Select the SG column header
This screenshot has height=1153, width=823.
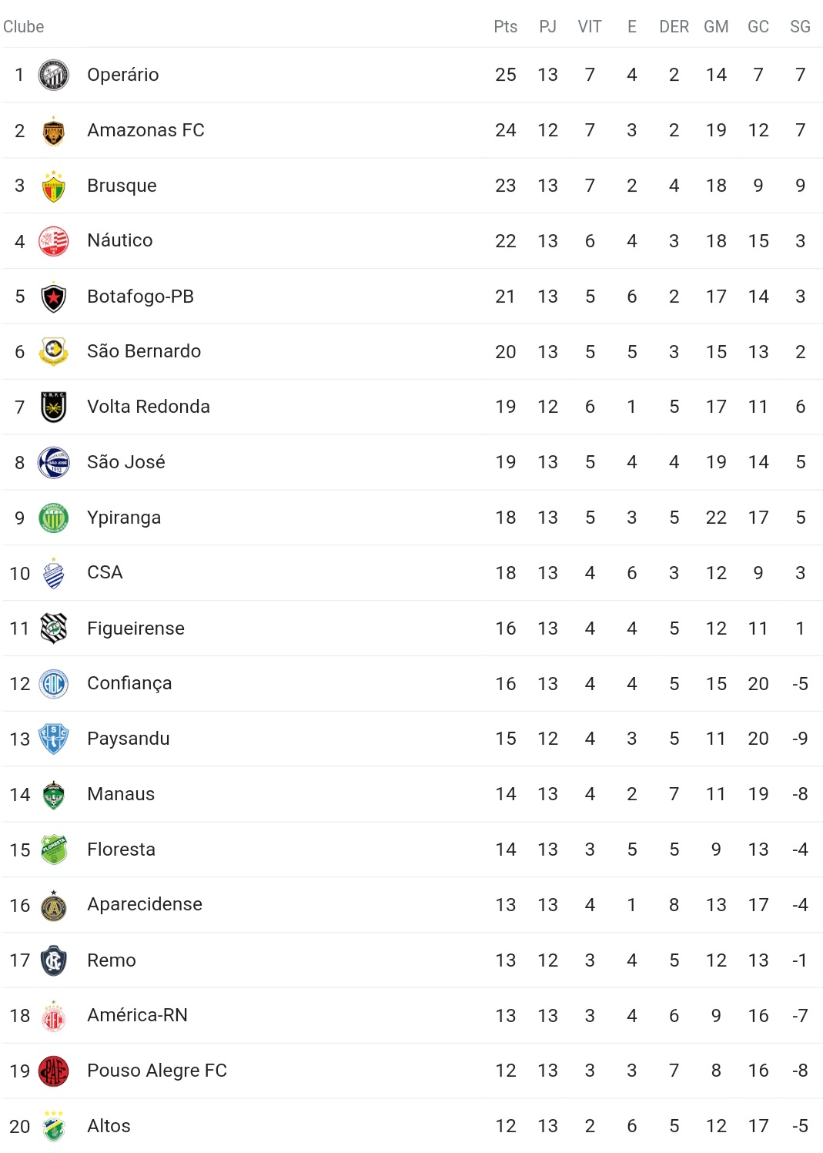(801, 27)
